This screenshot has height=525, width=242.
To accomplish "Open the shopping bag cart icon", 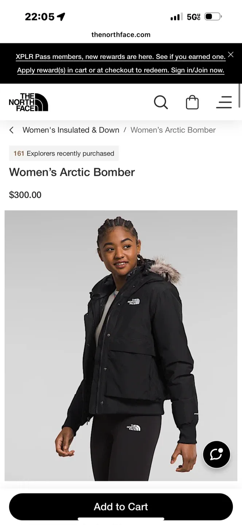I will (x=192, y=102).
